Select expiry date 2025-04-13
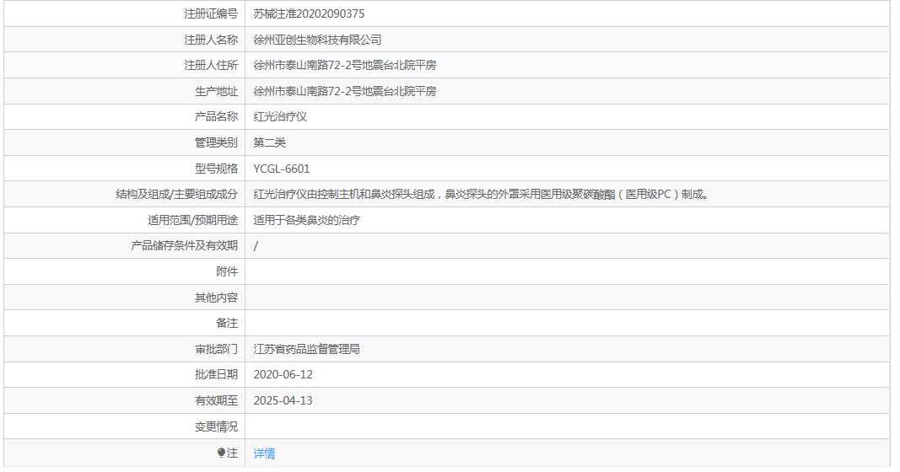The width and height of the screenshot is (900, 472). pyautogui.click(x=283, y=400)
